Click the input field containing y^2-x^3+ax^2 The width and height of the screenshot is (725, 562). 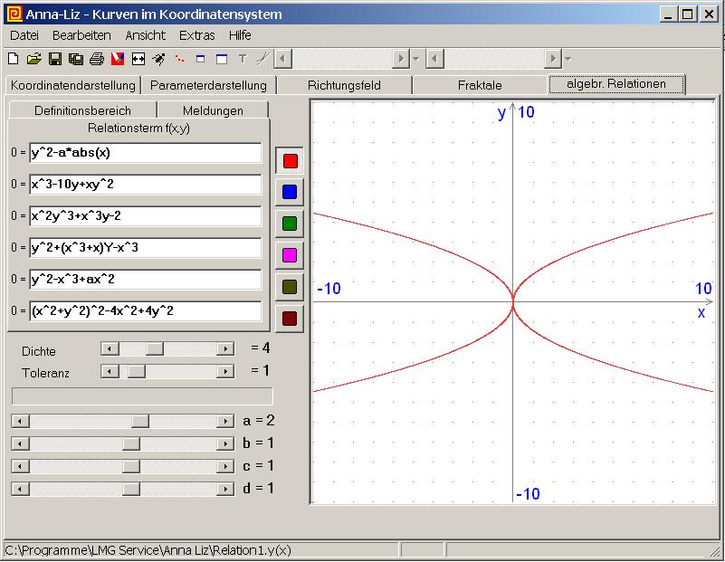click(145, 279)
